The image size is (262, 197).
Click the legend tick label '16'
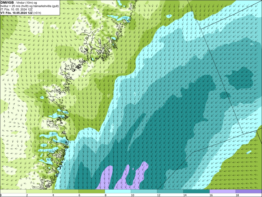(x=211, y=195)
